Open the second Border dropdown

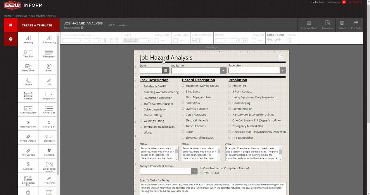(234, 41)
